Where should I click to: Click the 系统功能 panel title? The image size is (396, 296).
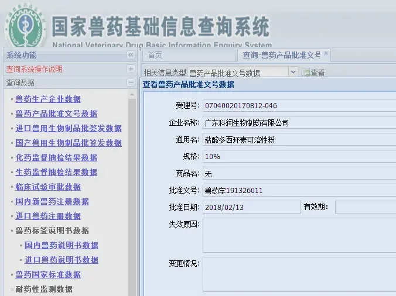pyautogui.click(x=22, y=55)
